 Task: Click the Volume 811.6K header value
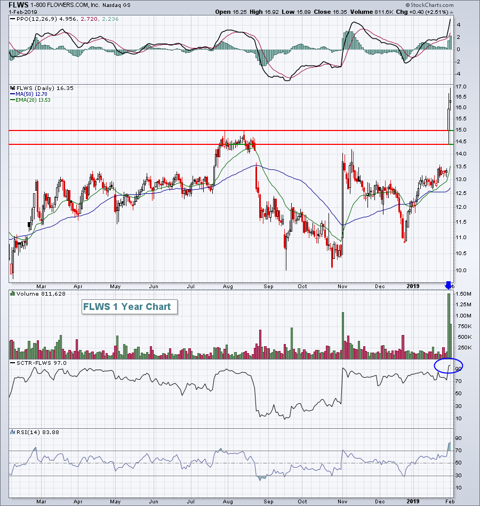371,12
